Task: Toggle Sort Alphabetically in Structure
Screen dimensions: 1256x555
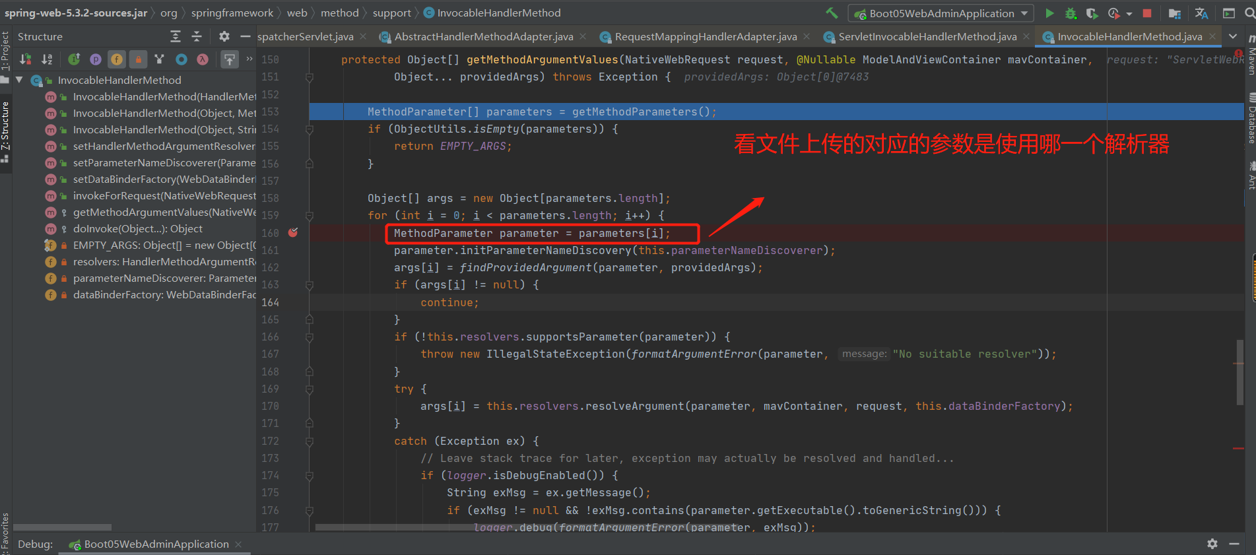Action: (47, 59)
